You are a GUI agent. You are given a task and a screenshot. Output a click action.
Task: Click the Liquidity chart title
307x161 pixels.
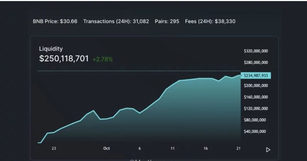(51, 49)
